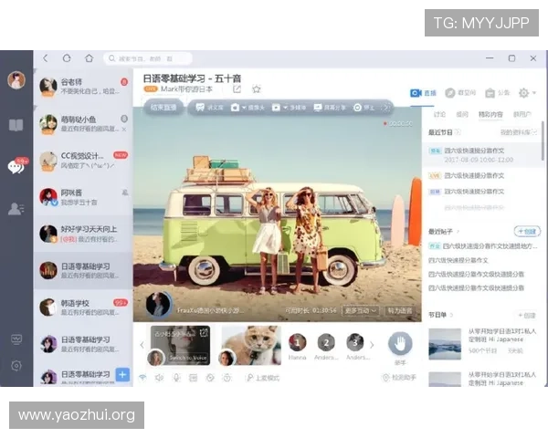Expand the 节目单 header arrow

coord(451,315)
